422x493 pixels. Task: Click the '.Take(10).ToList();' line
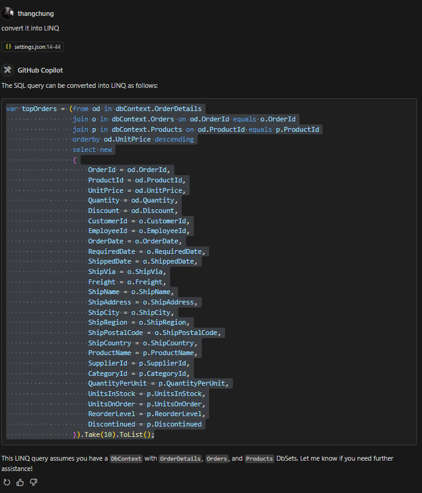pos(113,434)
